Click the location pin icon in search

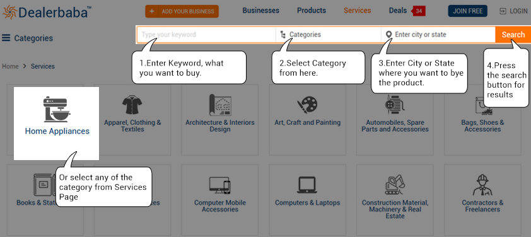[388, 35]
